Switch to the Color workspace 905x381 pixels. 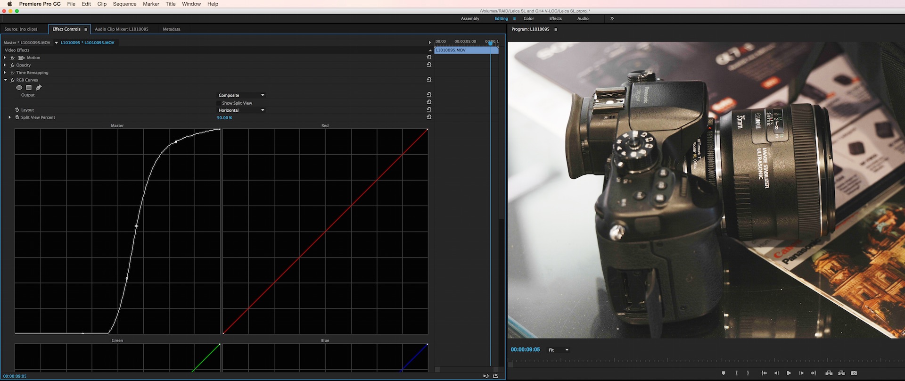point(529,18)
